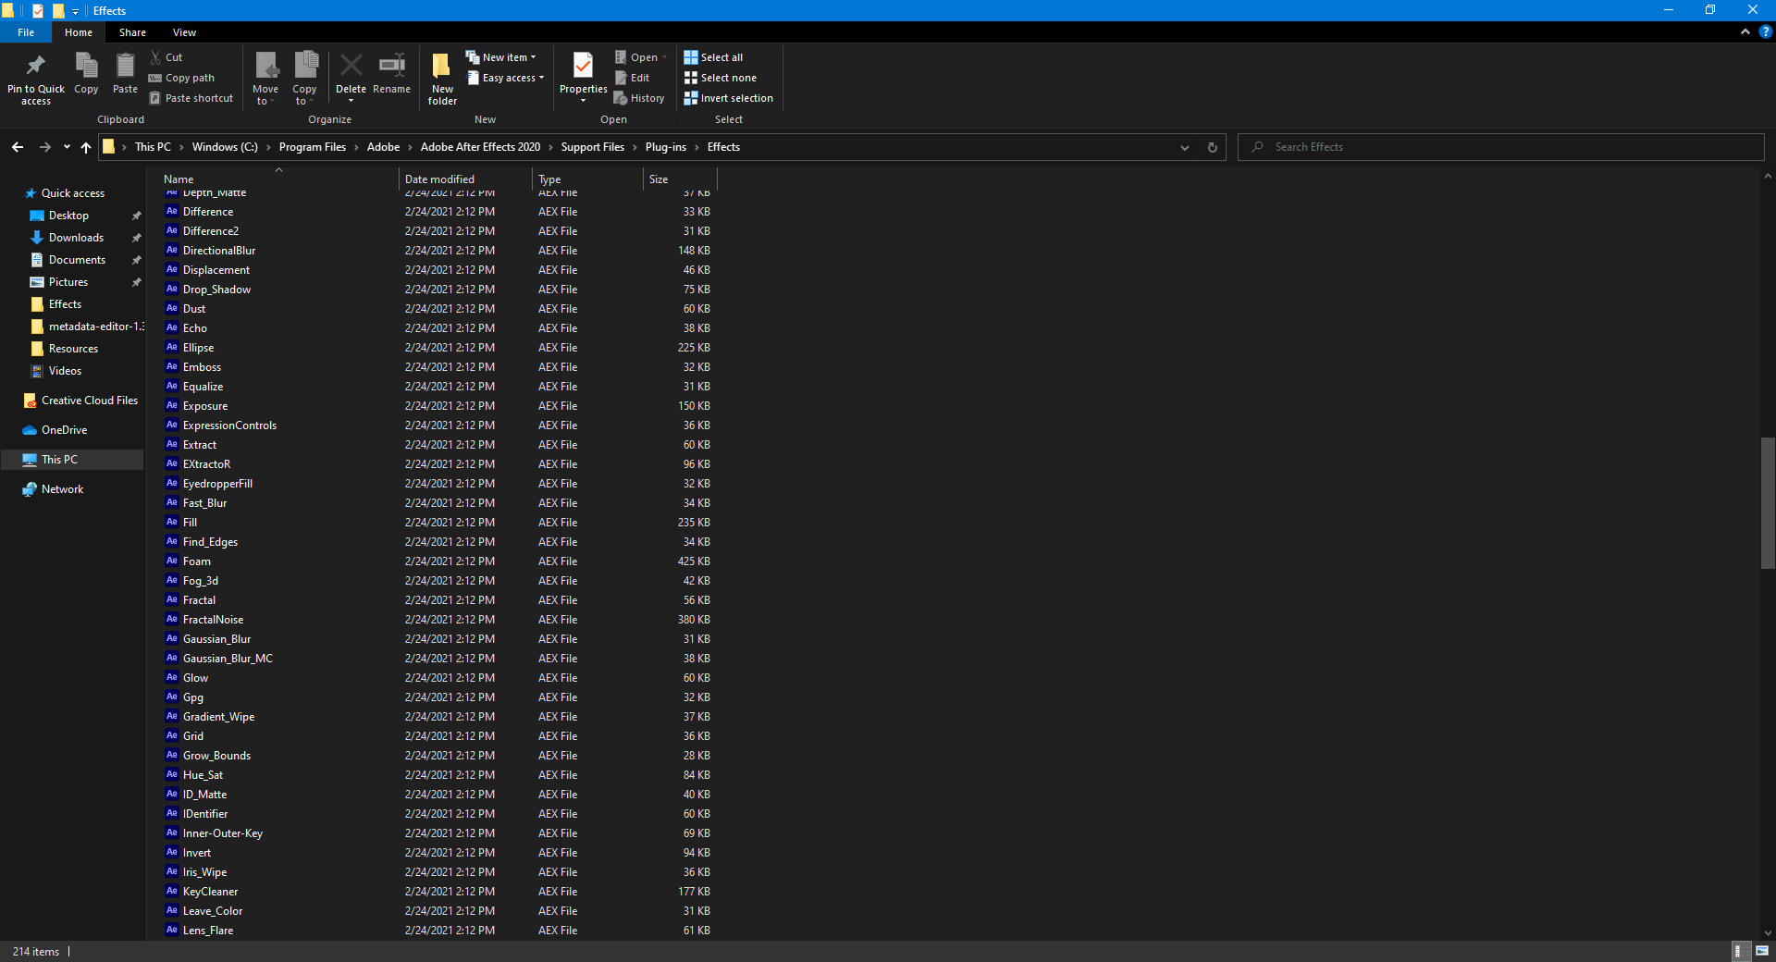This screenshot has height=962, width=1776.
Task: Click the Rename icon
Action: tap(390, 74)
